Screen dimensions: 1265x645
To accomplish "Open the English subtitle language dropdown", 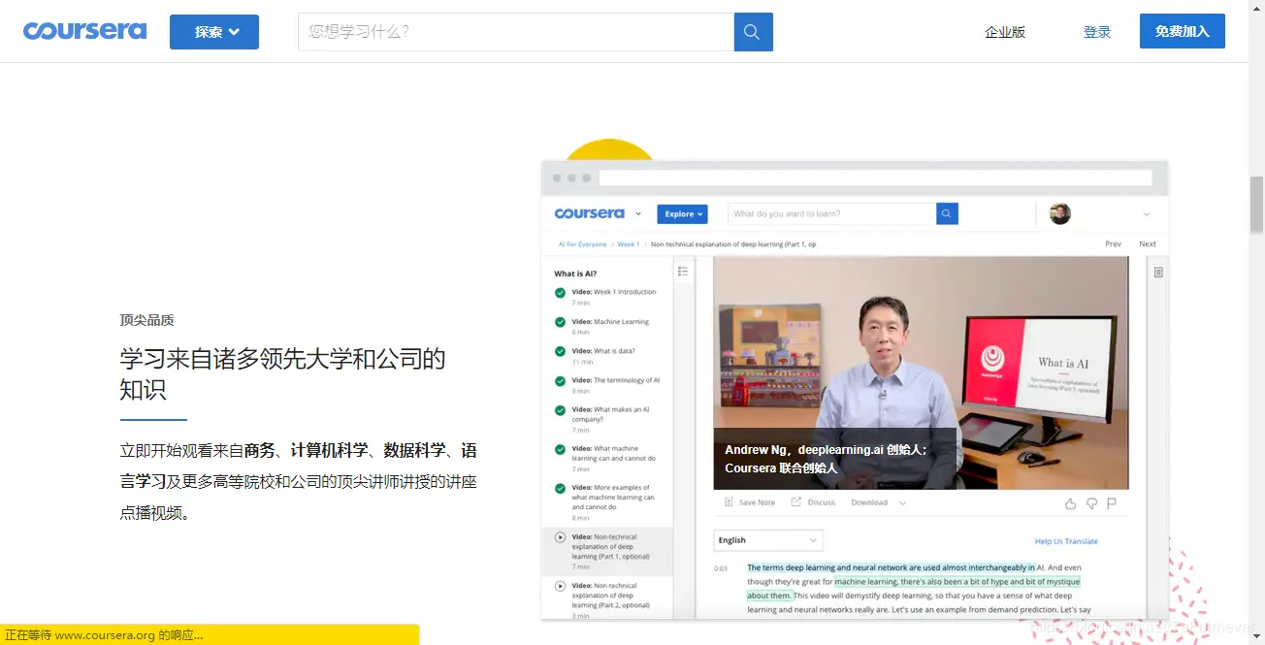I will pos(767,539).
